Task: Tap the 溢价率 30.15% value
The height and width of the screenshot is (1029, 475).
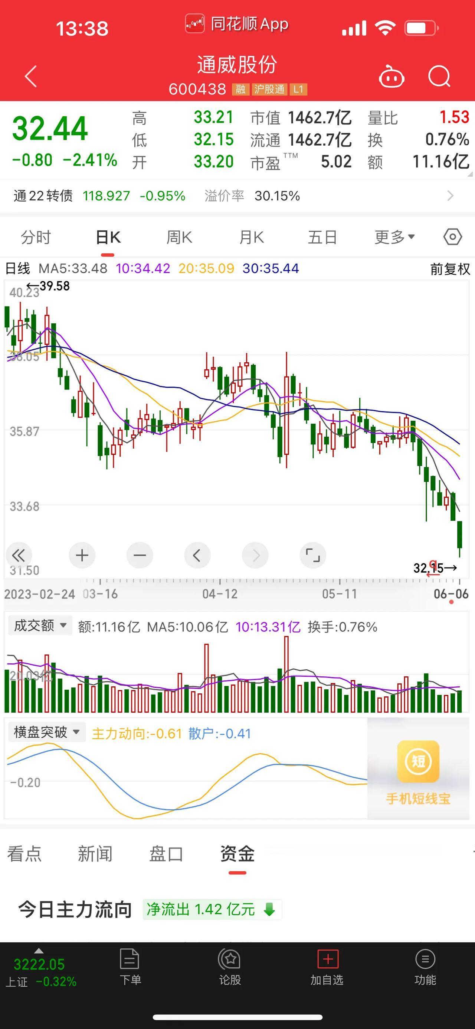Action: point(277,196)
